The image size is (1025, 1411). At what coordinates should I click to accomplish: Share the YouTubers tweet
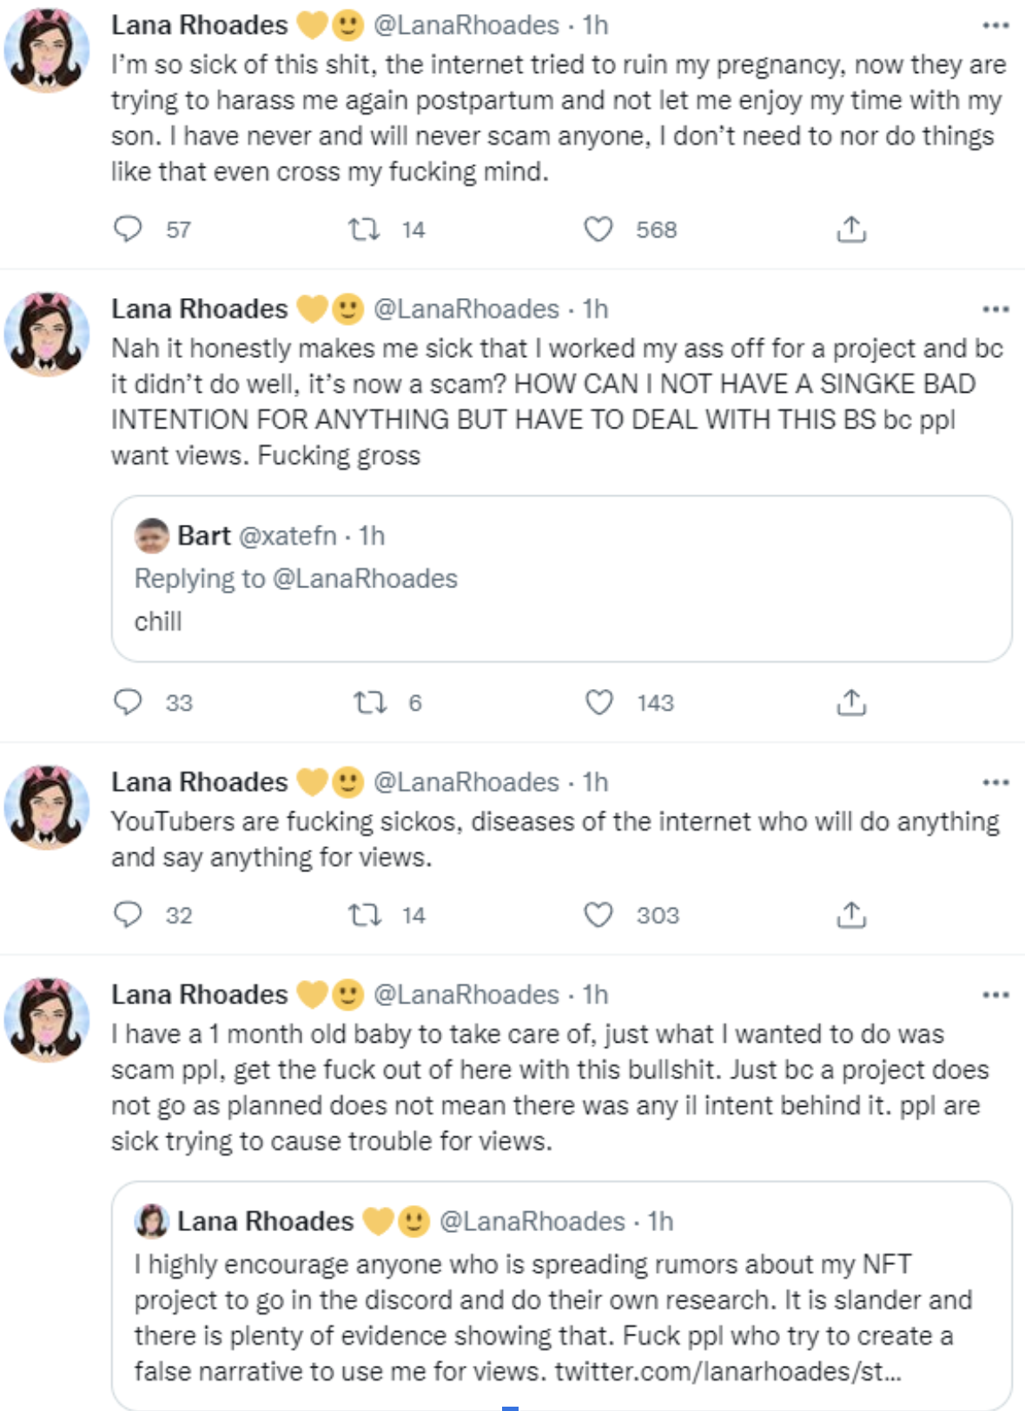point(851,915)
